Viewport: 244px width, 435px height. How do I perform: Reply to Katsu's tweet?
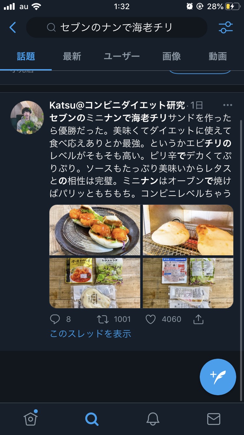tap(55, 319)
